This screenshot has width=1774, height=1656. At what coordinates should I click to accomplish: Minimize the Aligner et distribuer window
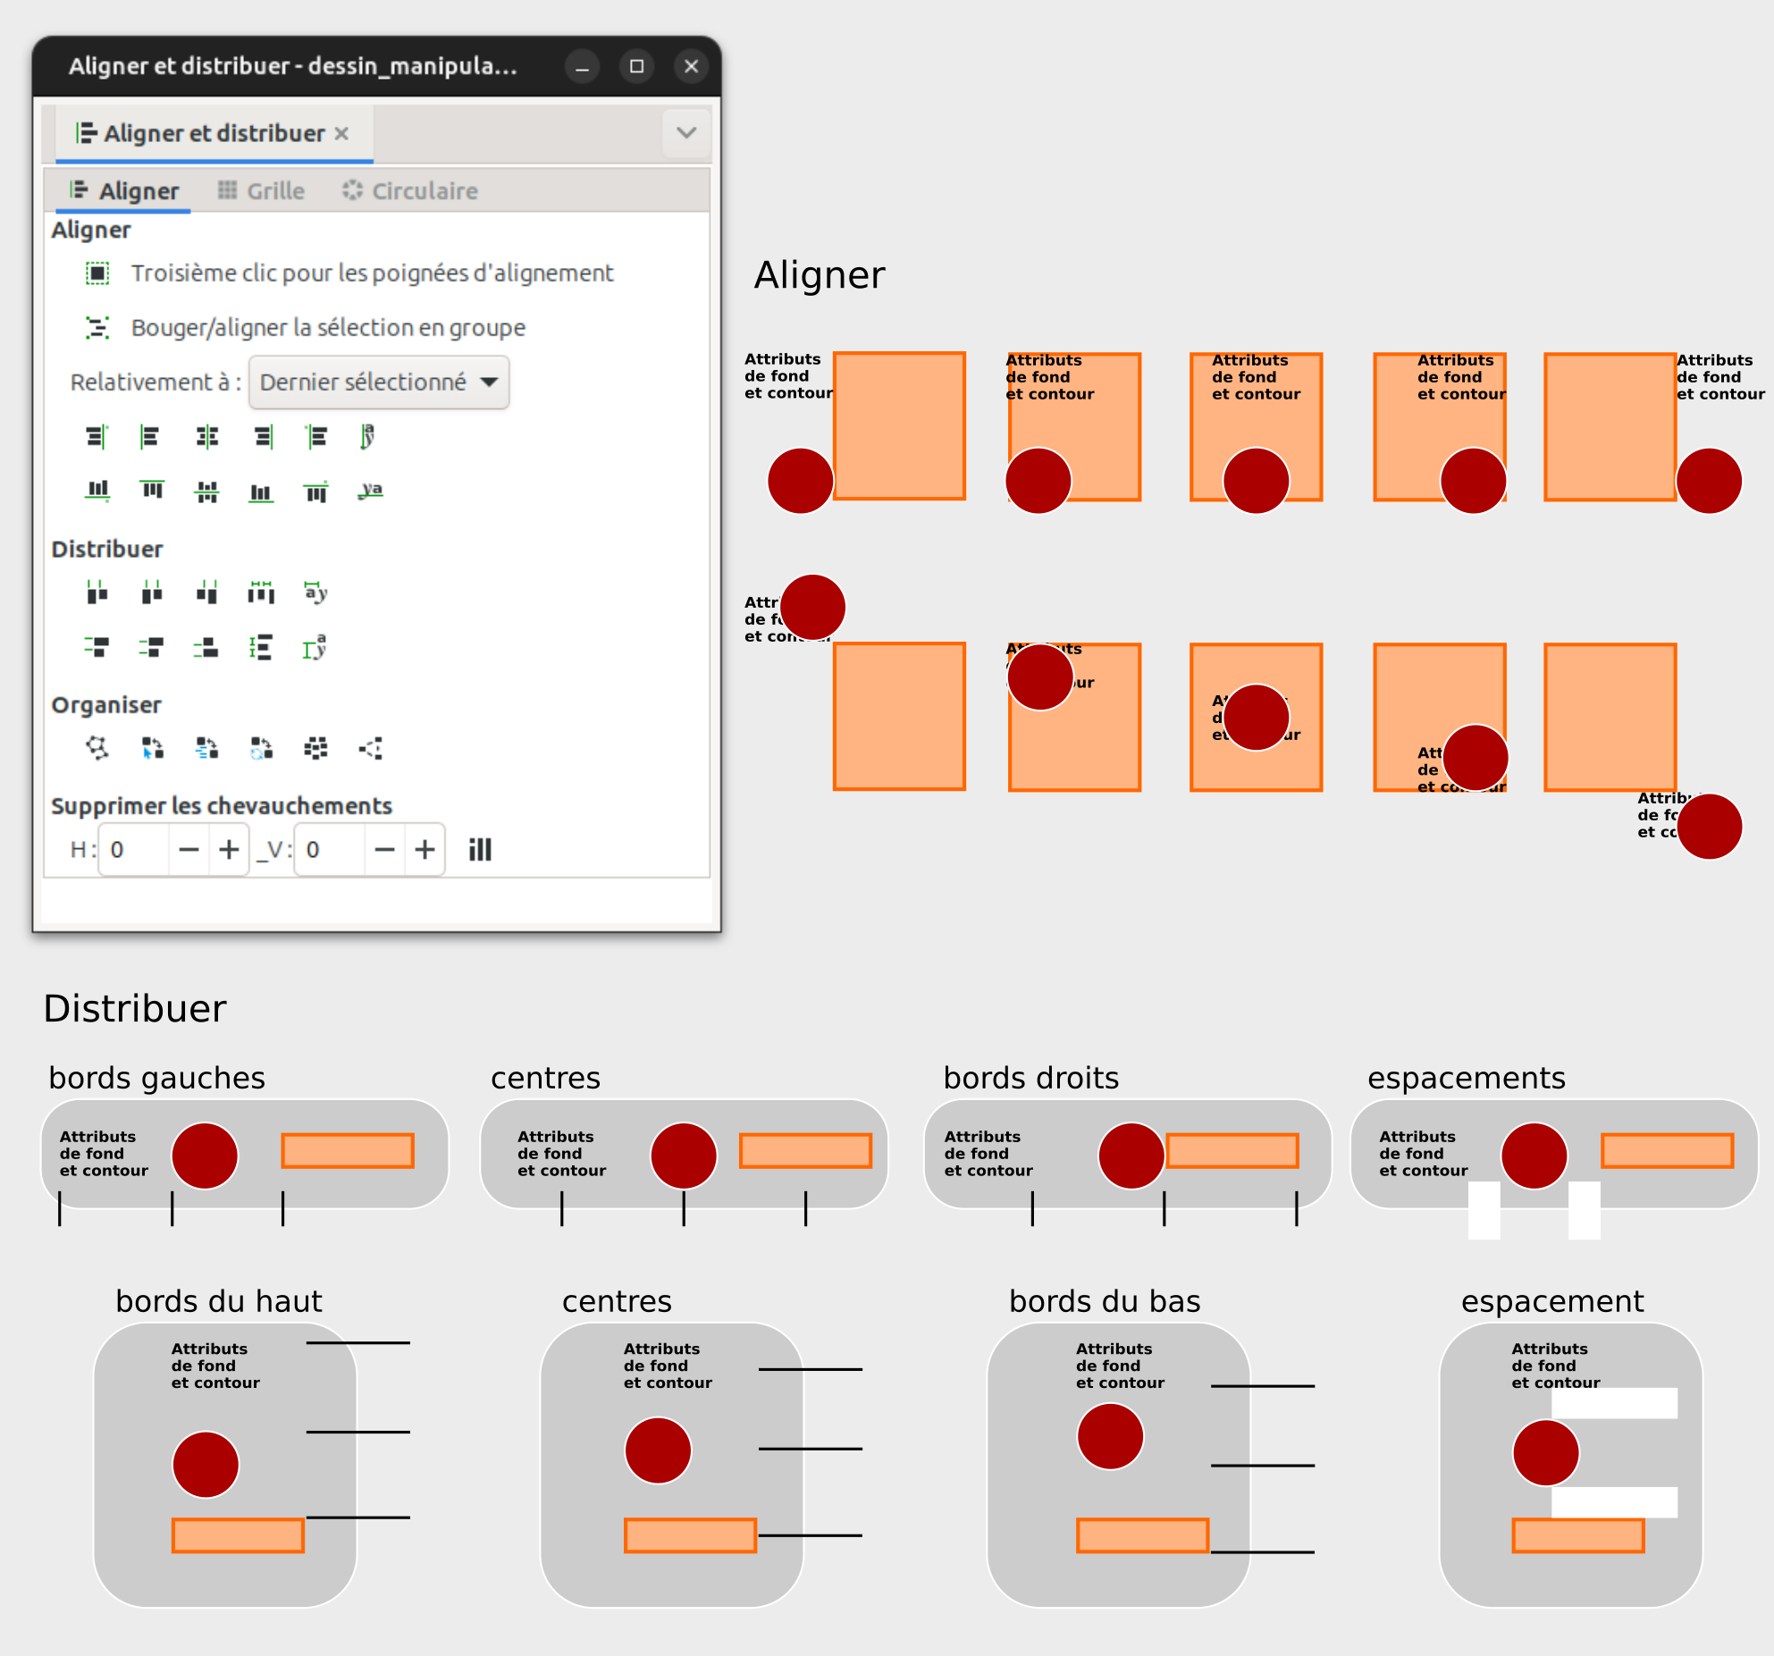tap(582, 66)
